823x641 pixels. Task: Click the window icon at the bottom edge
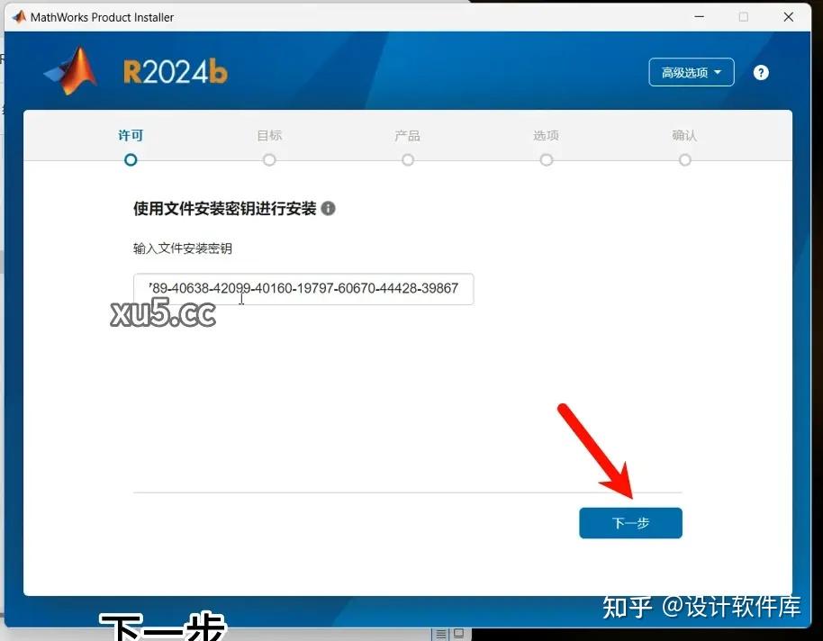(x=458, y=633)
